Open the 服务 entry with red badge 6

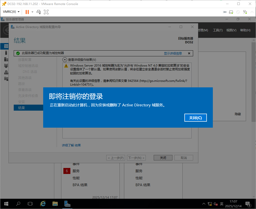tap(76, 171)
